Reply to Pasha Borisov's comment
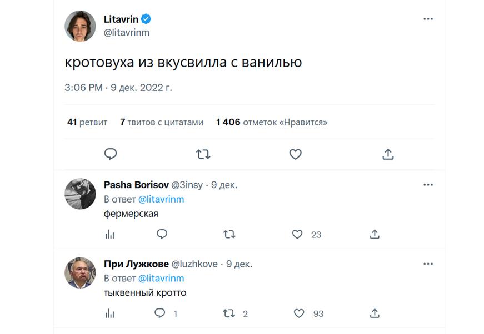The image size is (484, 334). pyautogui.click(x=162, y=235)
